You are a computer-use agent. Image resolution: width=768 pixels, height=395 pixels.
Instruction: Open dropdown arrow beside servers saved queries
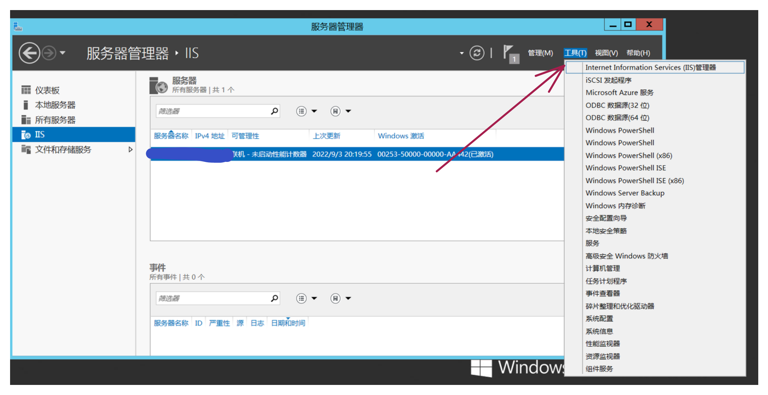pyautogui.click(x=348, y=111)
